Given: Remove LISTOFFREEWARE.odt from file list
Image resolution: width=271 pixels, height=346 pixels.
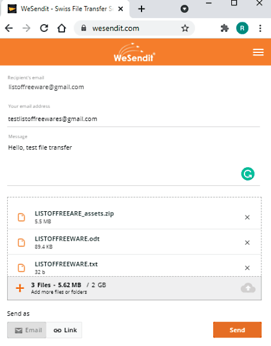Looking at the screenshot, I should click(247, 243).
